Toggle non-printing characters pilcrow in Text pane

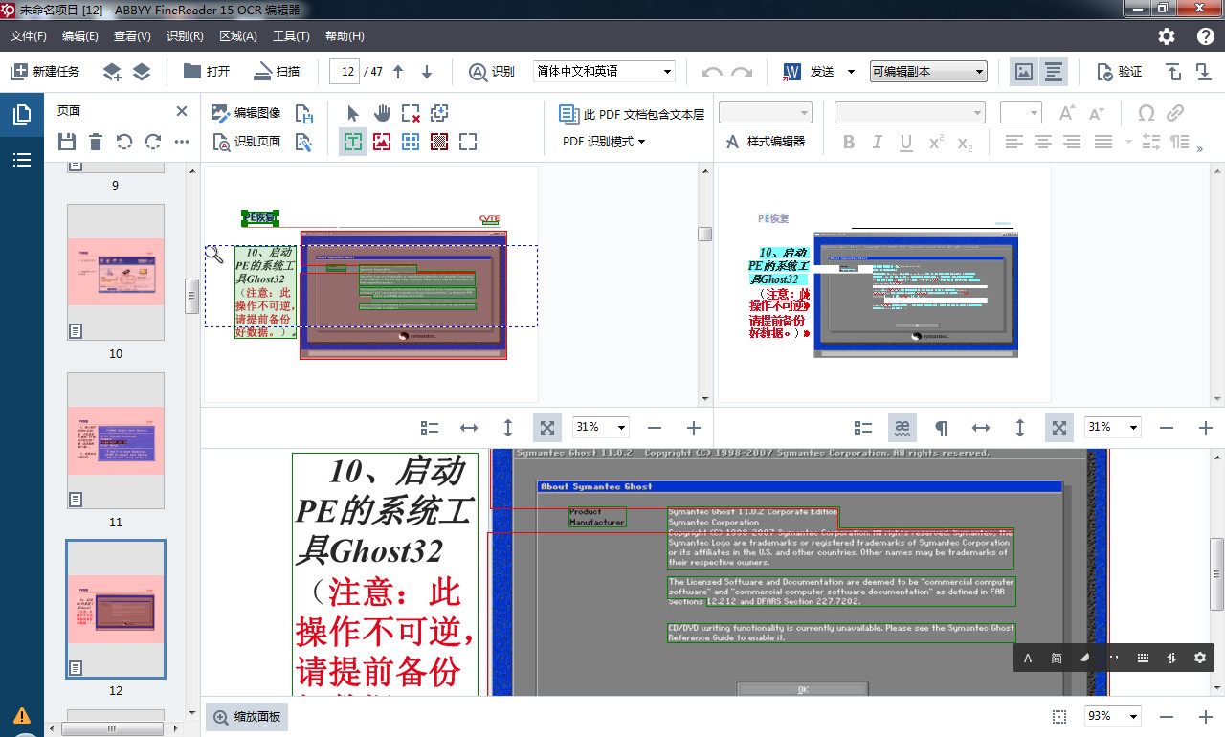tap(941, 428)
